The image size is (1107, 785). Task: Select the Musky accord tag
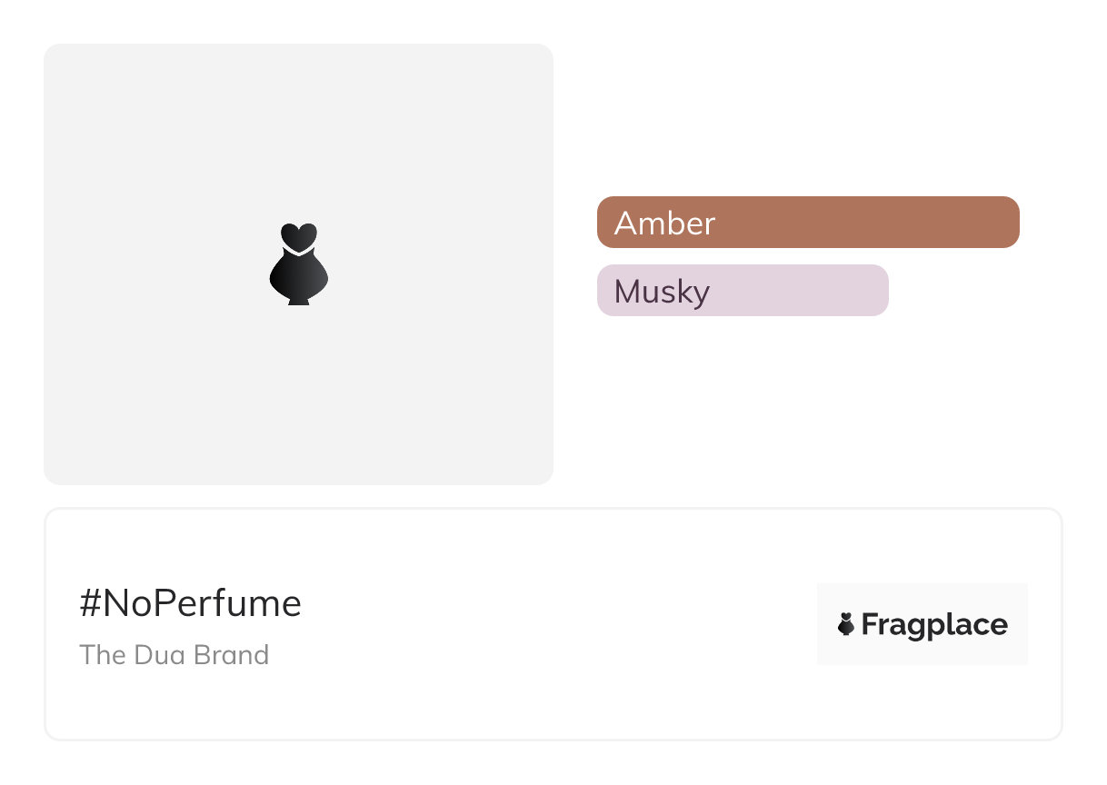click(742, 291)
